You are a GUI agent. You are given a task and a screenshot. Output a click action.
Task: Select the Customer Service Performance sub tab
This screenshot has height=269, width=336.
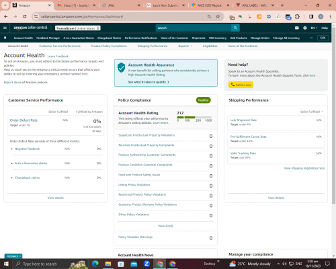(60, 46)
